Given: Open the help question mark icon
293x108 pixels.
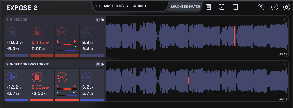Looking at the screenshot, I should tap(274, 7).
